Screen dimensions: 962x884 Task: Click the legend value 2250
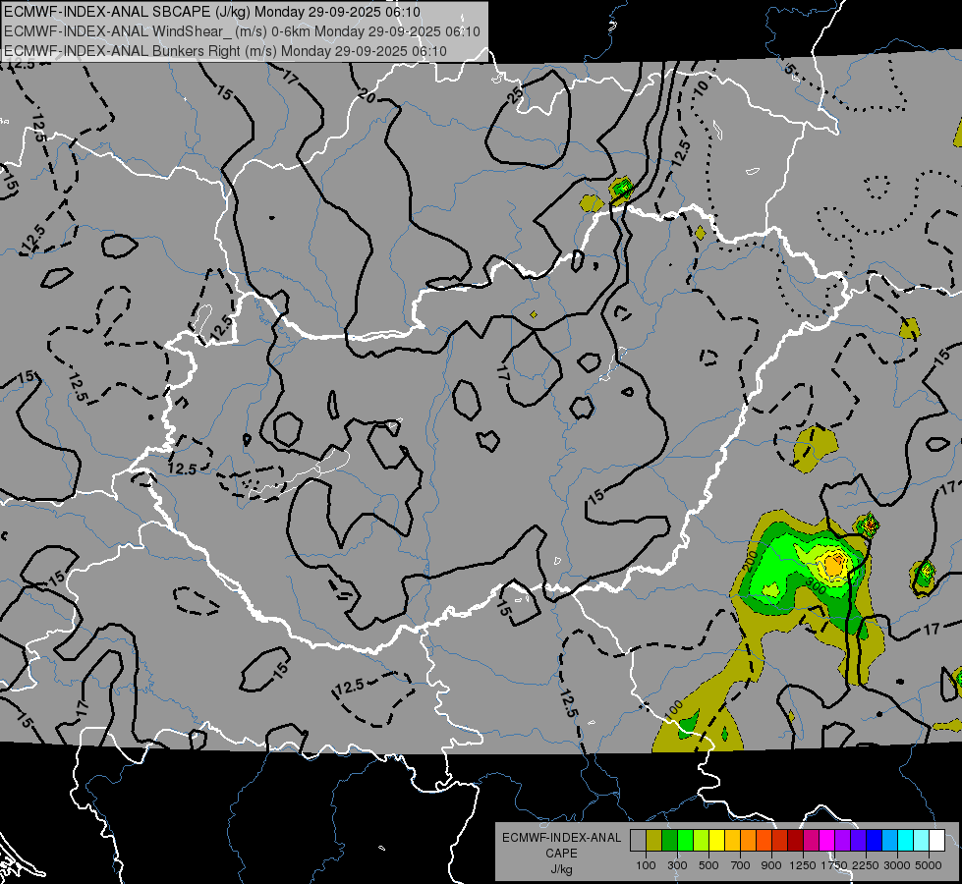[866, 865]
